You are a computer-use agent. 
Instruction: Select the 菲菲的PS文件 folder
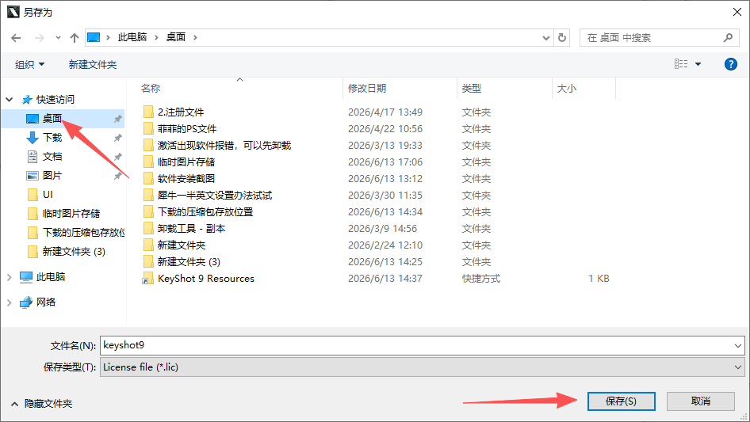(187, 129)
